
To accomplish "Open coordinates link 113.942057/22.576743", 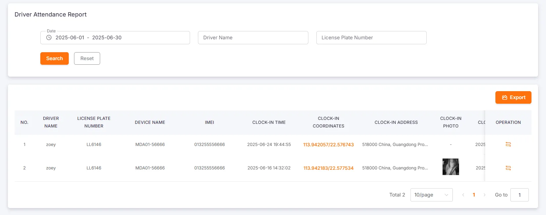I will (x=328, y=145).
